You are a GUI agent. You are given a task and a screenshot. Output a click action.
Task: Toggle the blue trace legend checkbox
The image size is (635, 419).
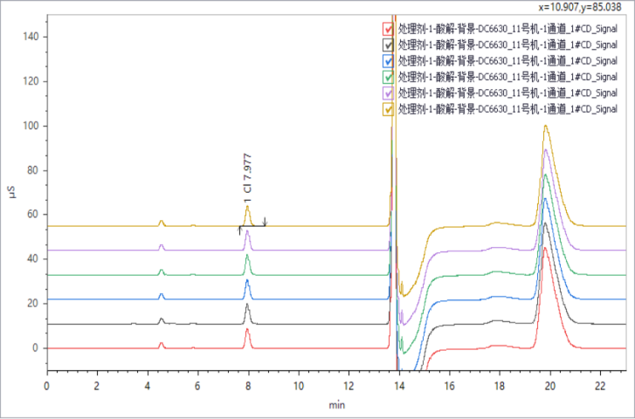click(x=389, y=61)
